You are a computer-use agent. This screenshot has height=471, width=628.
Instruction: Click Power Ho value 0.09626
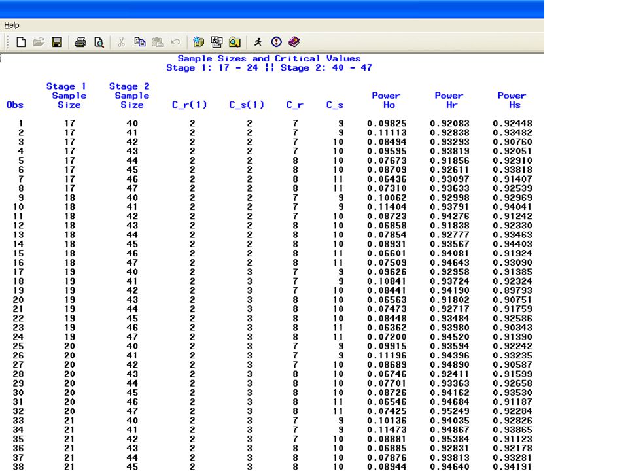[387, 272]
